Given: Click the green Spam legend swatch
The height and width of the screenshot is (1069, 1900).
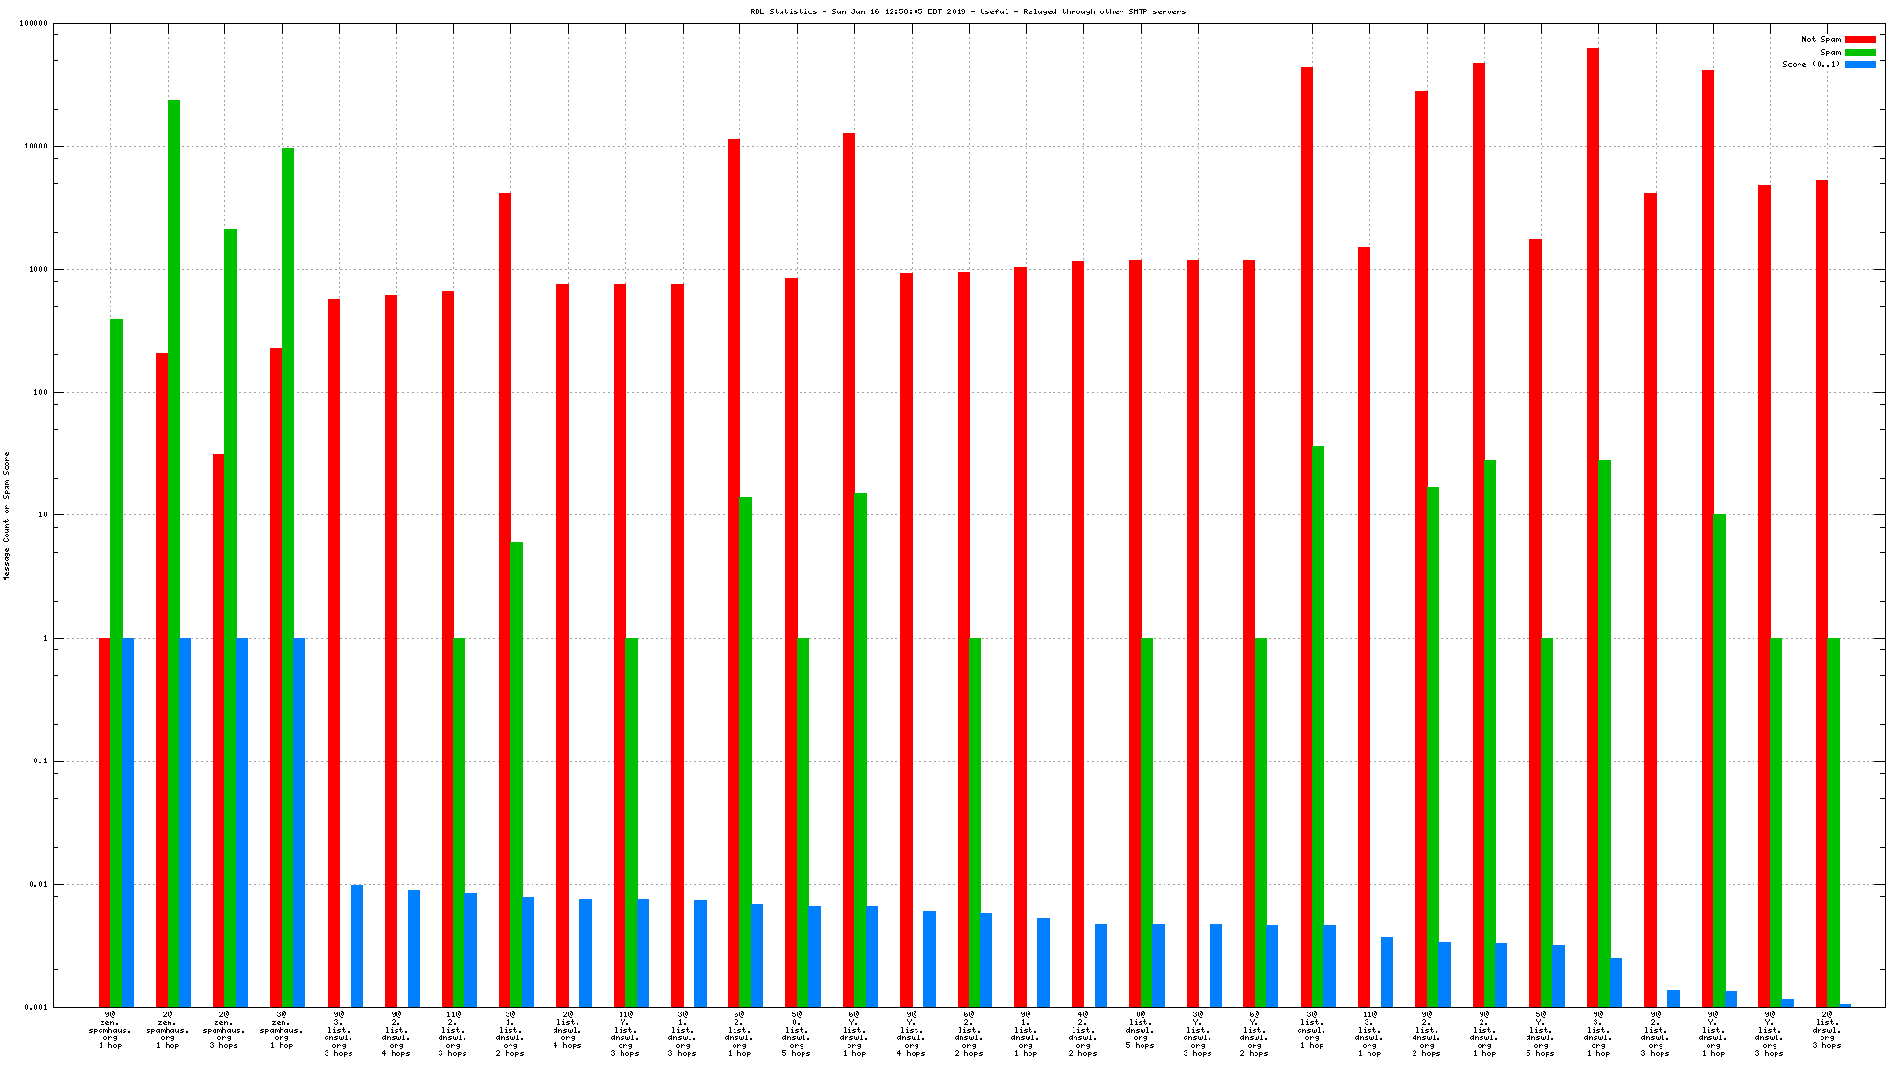Looking at the screenshot, I should (x=1860, y=52).
